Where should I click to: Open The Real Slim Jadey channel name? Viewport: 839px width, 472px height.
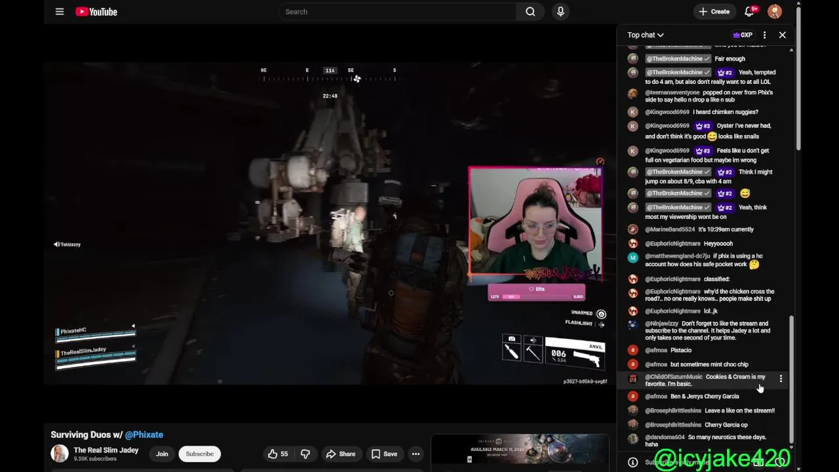pyautogui.click(x=106, y=450)
